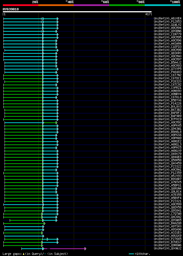Viewport: 183px width, 256px height.
Task: Select the UniRef100_A5BVF4 label
Action: (168, 198)
